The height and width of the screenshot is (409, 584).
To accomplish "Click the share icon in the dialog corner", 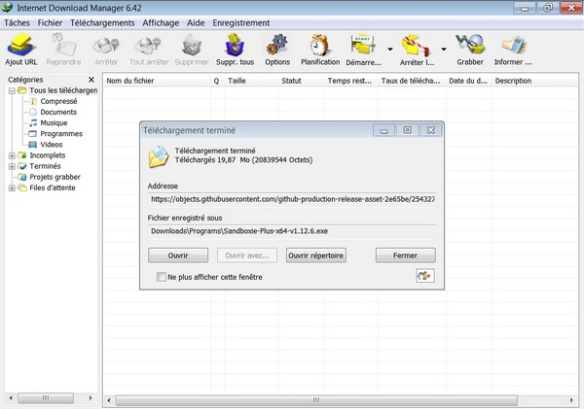I will click(425, 276).
